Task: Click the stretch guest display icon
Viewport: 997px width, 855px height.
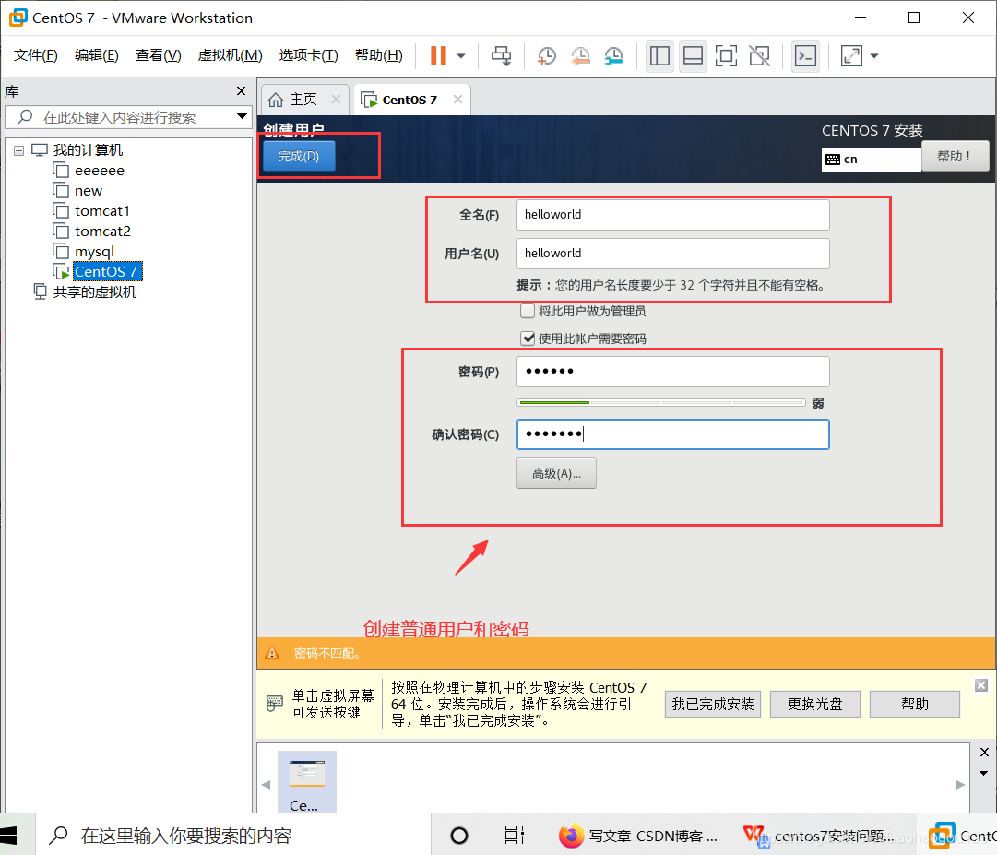Action: [851, 56]
